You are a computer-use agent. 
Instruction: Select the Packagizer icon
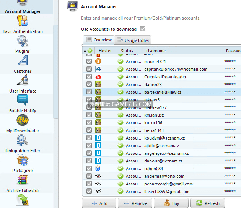pyautogui.click(x=23, y=160)
